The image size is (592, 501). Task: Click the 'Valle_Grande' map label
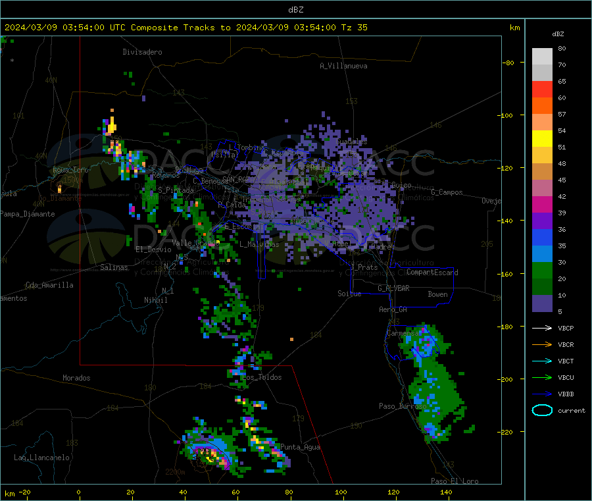pos(195,242)
